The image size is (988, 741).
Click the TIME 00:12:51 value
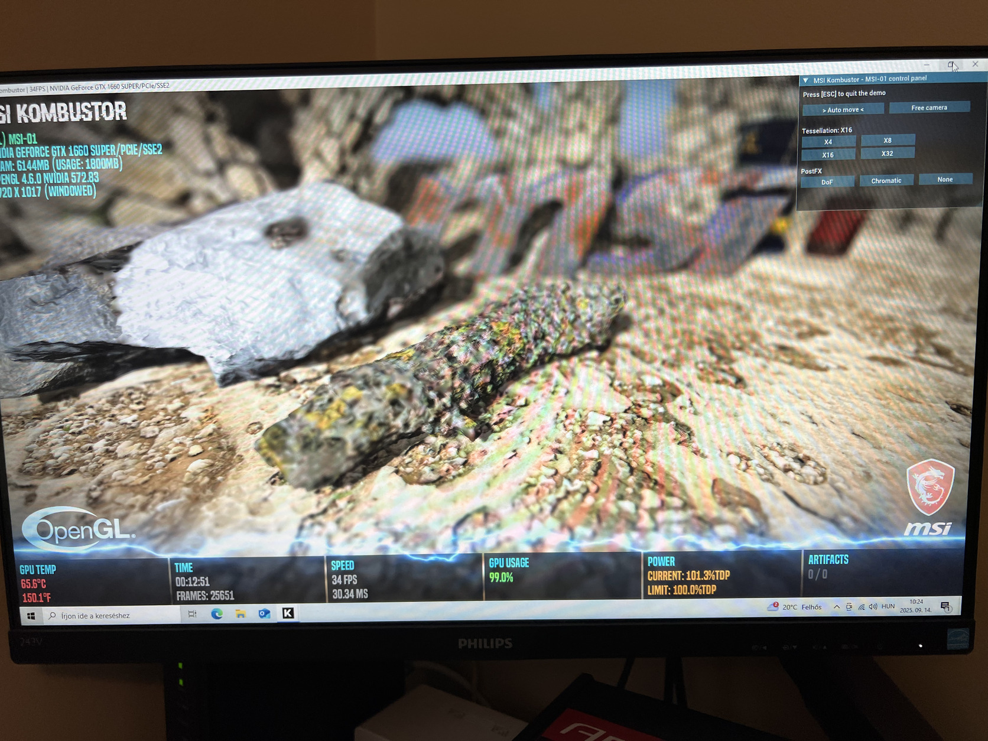tap(192, 581)
